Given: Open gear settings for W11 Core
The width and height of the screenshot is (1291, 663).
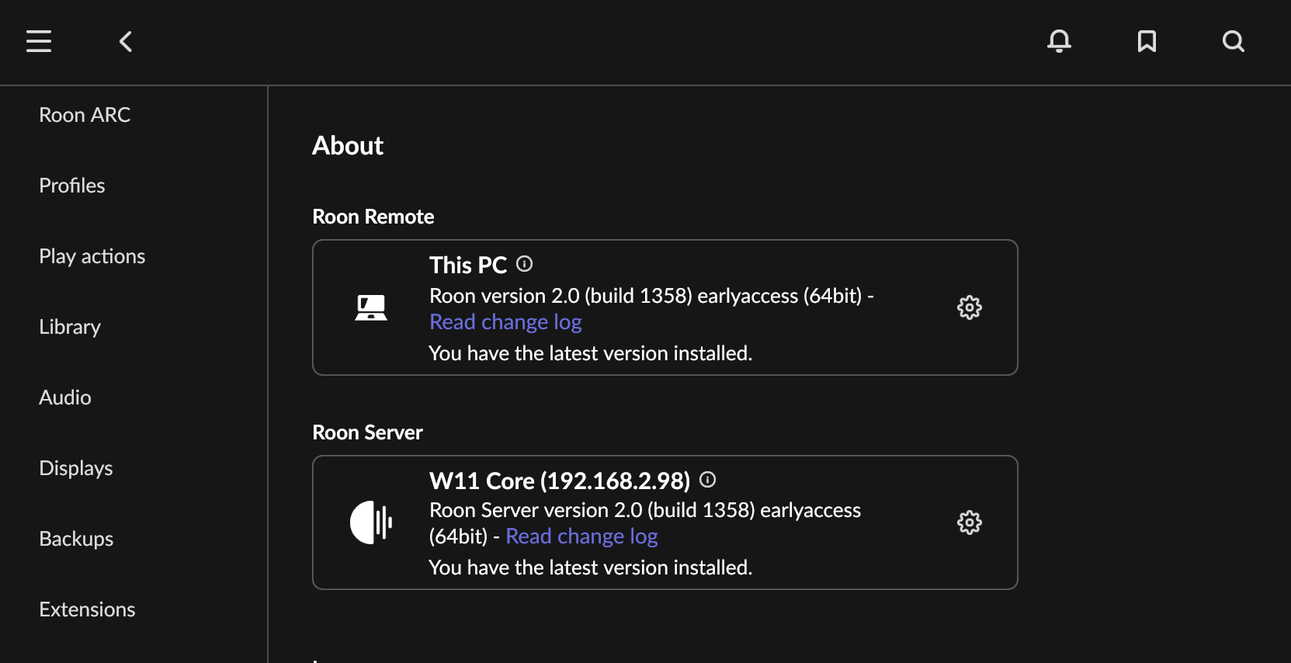Looking at the screenshot, I should point(969,522).
